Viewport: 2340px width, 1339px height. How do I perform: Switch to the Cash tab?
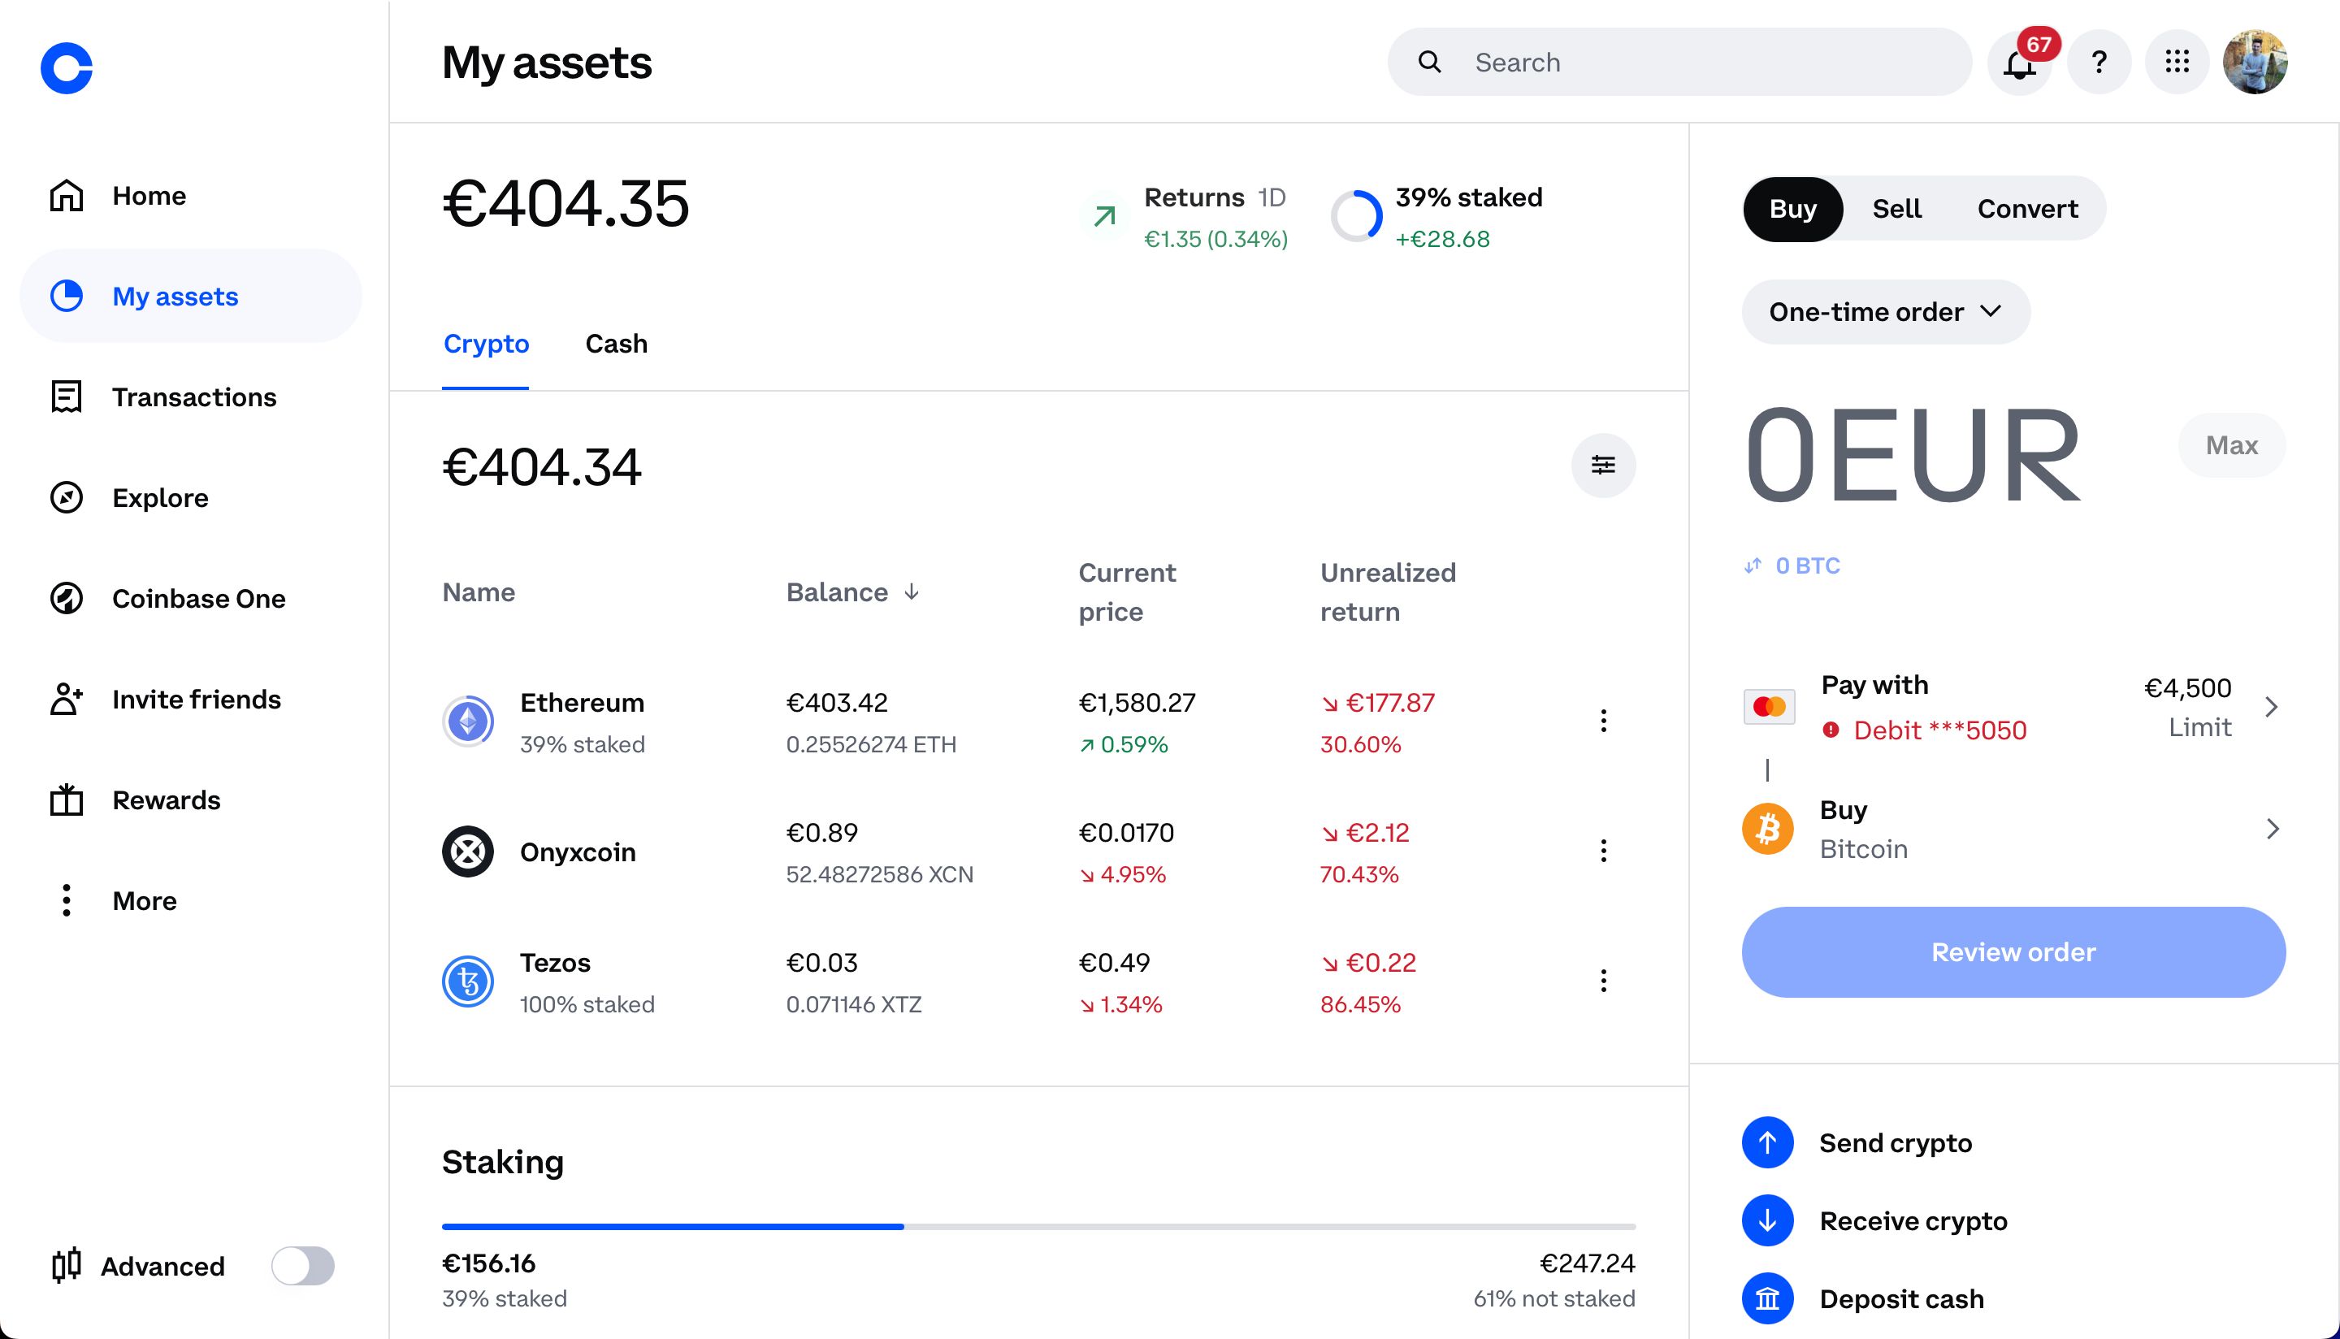coord(616,344)
